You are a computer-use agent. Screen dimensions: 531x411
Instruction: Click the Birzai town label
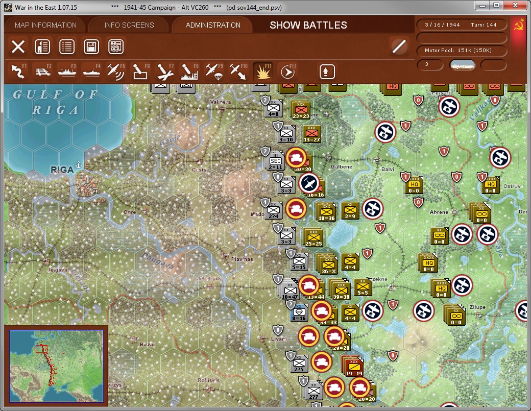tap(147, 344)
